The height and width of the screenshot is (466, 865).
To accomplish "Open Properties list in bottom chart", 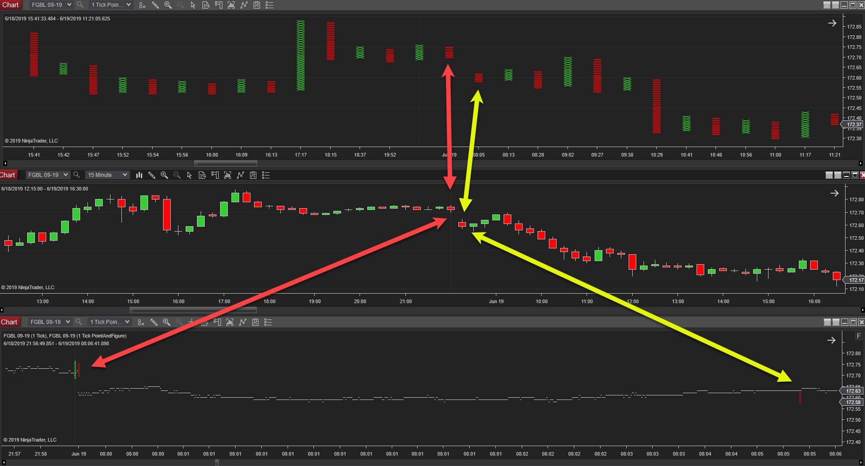I will pos(268,322).
